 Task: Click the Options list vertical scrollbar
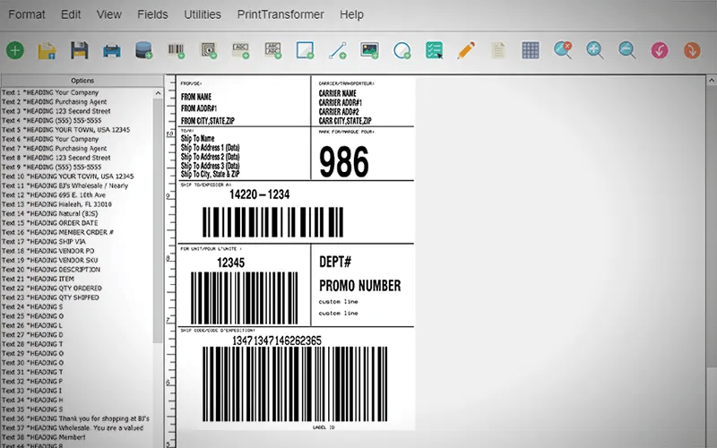[159, 220]
